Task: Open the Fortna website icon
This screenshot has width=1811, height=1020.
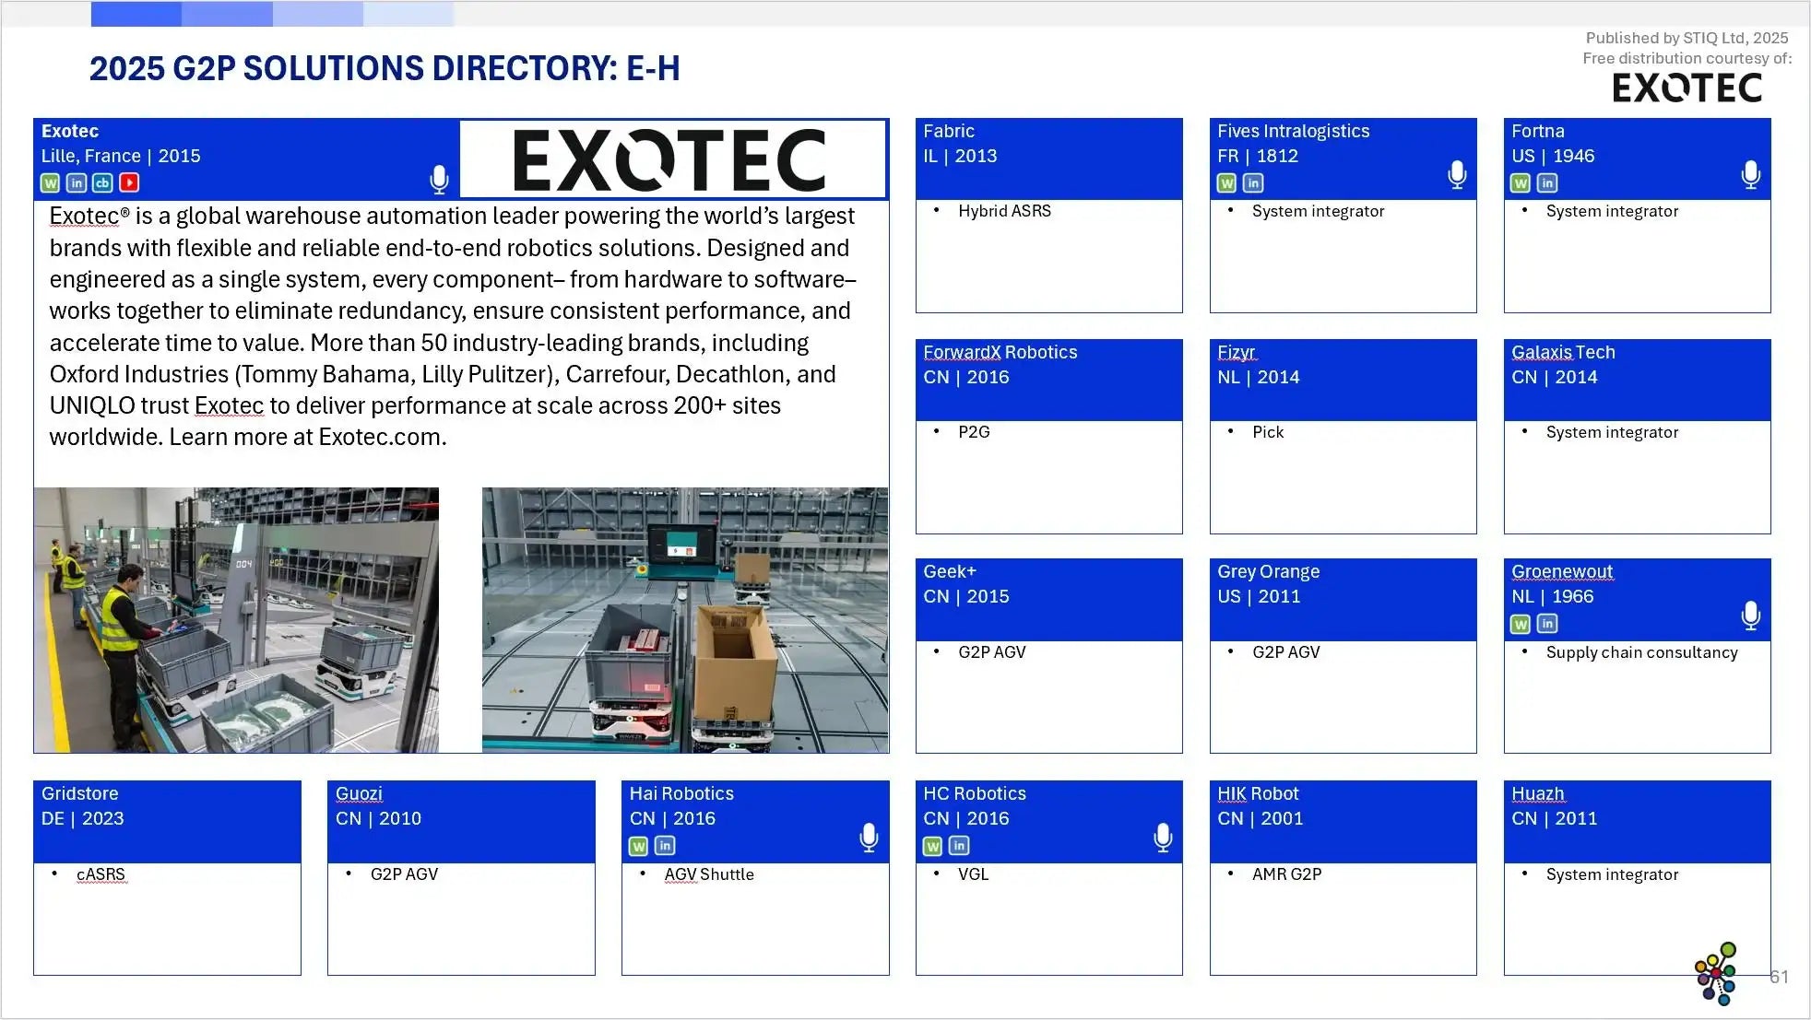Action: 1521,183
